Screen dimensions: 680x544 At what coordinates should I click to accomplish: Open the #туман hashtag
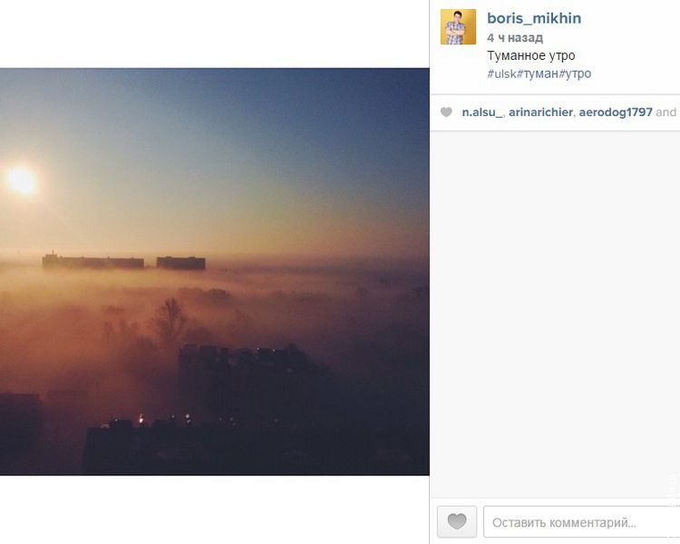click(x=538, y=73)
